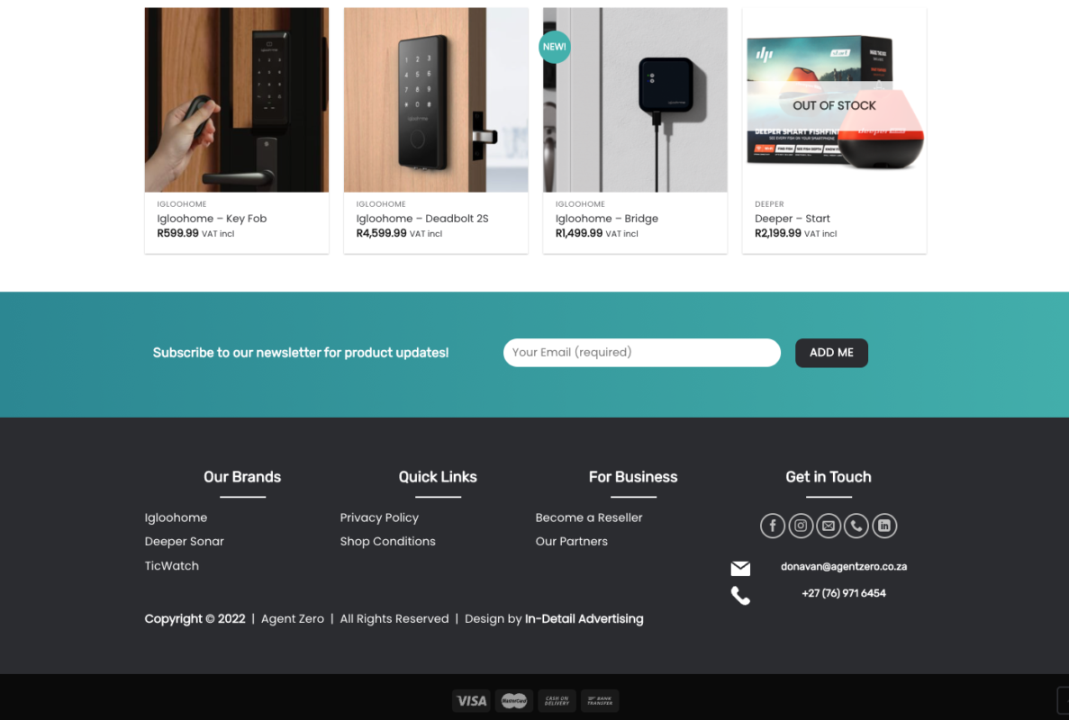View the Igloohome Deadbolt 2S product image

(436, 100)
